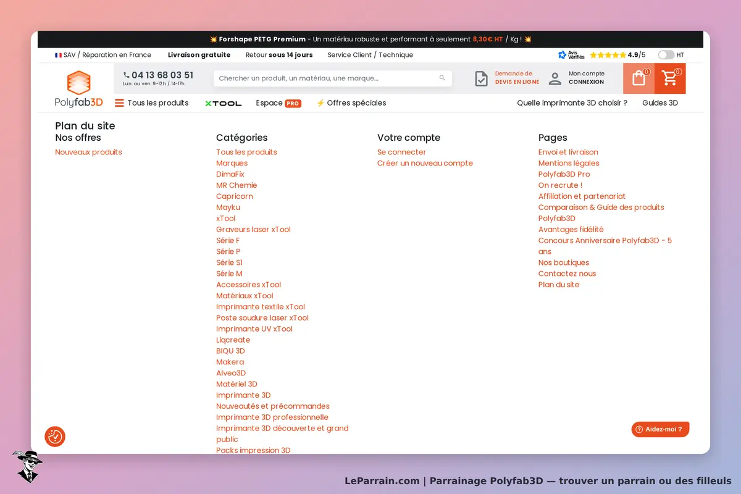Open Guides 3D menu item
This screenshot has height=494, width=741.
(x=660, y=103)
